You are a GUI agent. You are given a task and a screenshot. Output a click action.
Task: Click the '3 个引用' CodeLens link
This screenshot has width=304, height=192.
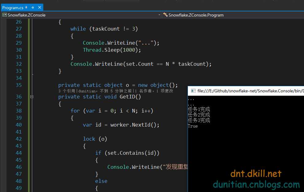tap(67, 91)
